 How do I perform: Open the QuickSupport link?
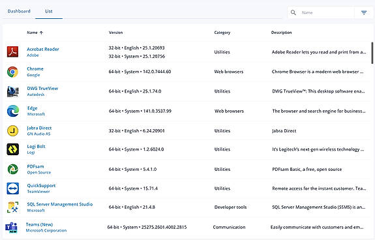pyautogui.click(x=41, y=186)
